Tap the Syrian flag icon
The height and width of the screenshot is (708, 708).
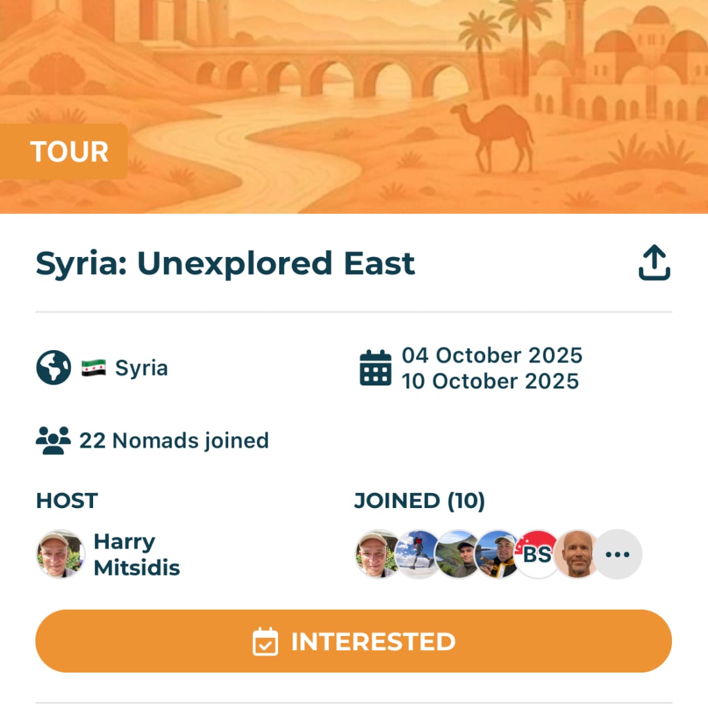(94, 368)
